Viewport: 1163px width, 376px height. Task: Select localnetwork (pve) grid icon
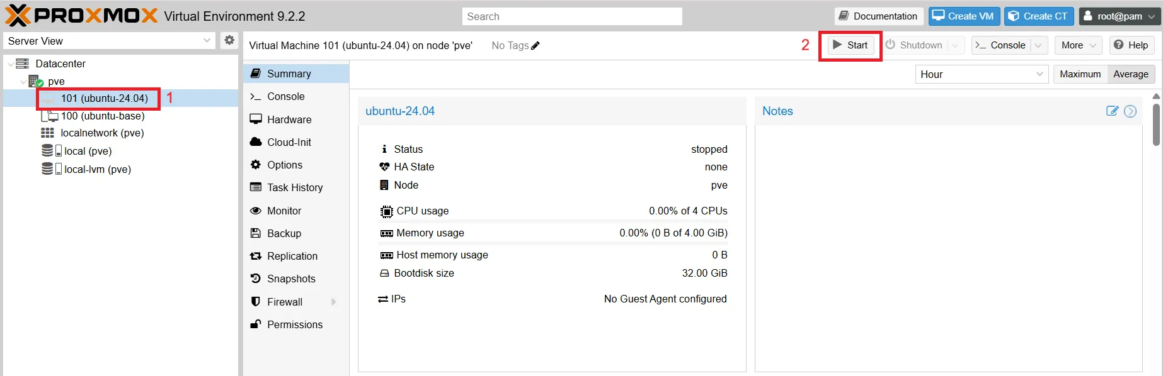coord(47,133)
